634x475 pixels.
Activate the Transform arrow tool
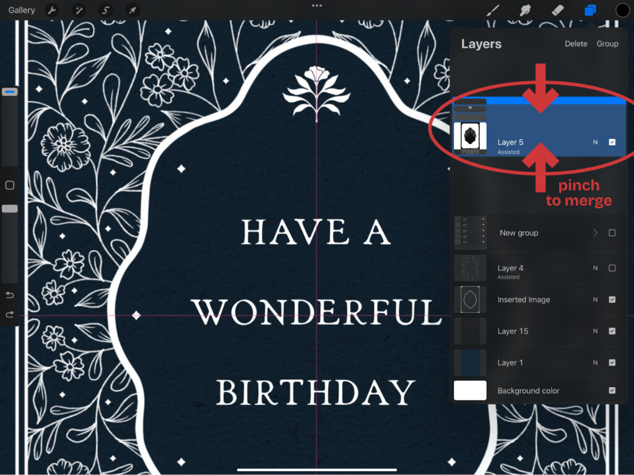coord(132,11)
